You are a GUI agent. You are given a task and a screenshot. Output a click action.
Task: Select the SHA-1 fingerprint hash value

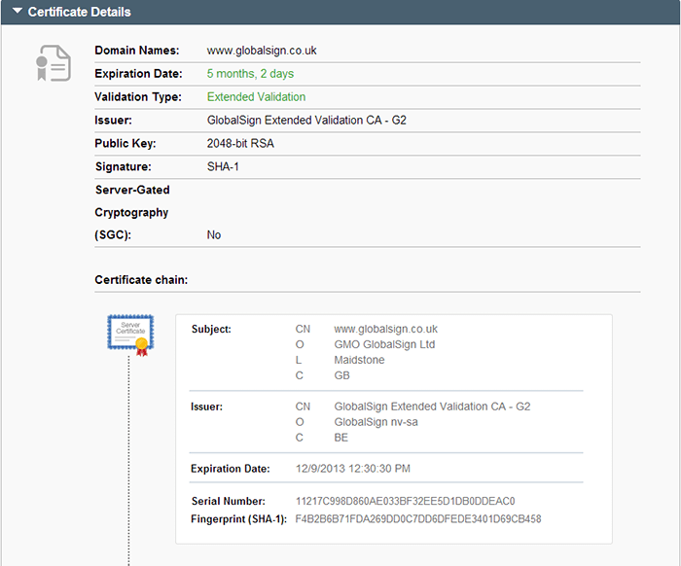(x=417, y=518)
